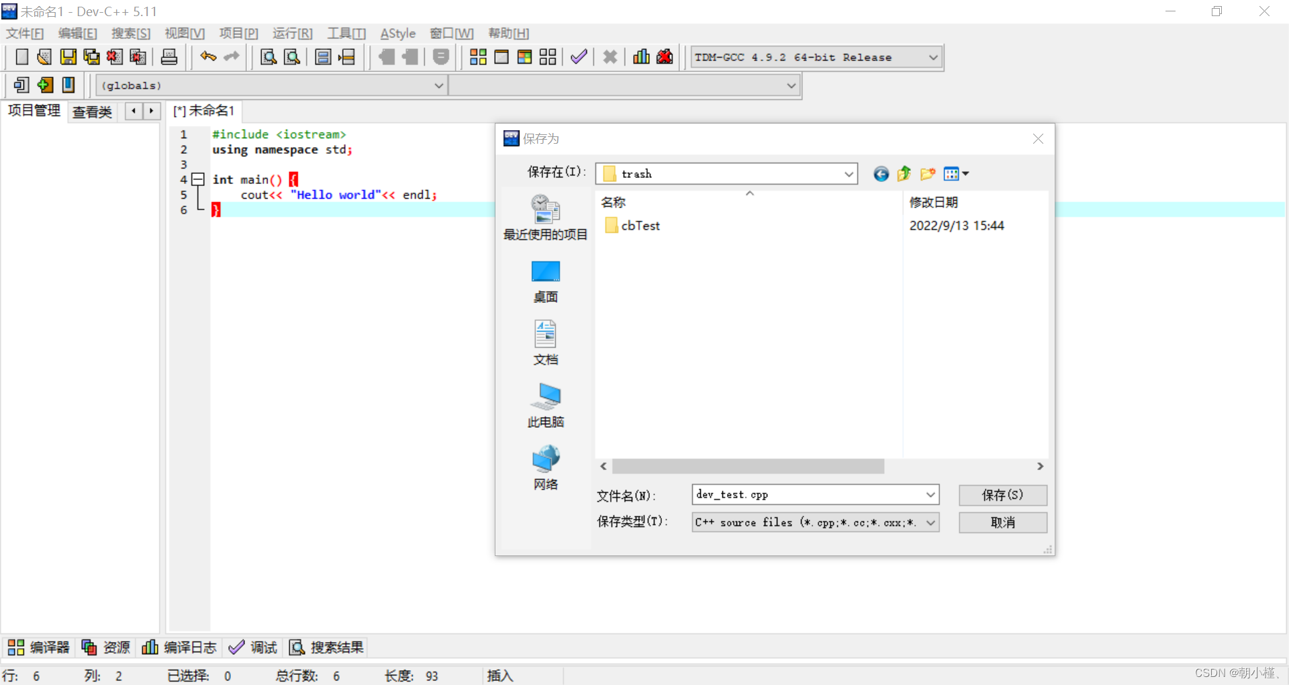This screenshot has width=1289, height=685.
Task: Click the dev_test.cpp file name field
Action: point(808,495)
